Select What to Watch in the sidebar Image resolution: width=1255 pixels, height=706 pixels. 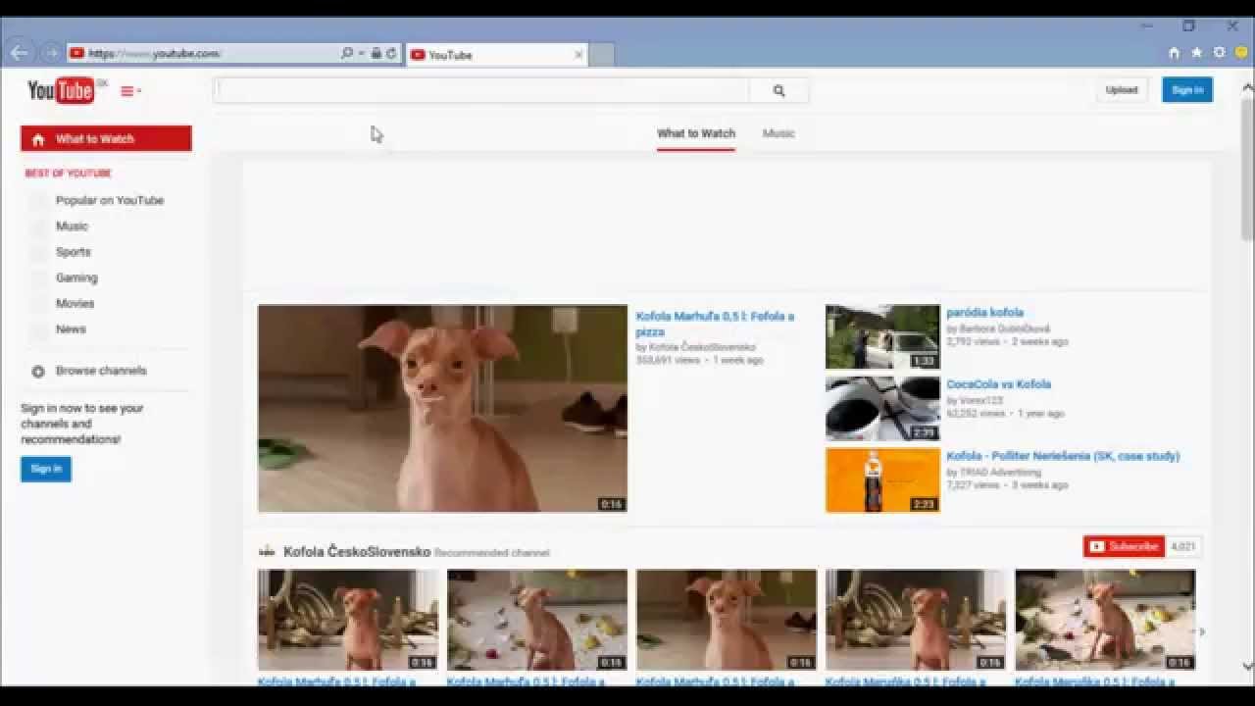pos(106,138)
